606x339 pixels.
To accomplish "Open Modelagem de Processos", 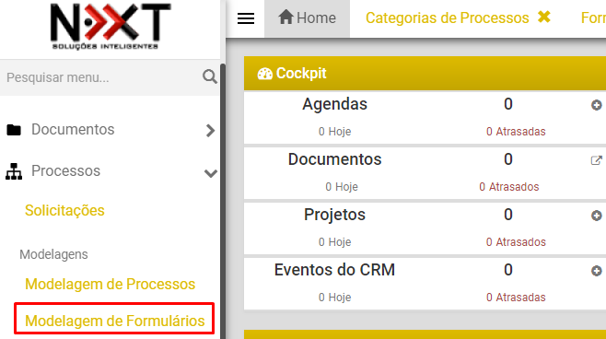I will [x=111, y=284].
